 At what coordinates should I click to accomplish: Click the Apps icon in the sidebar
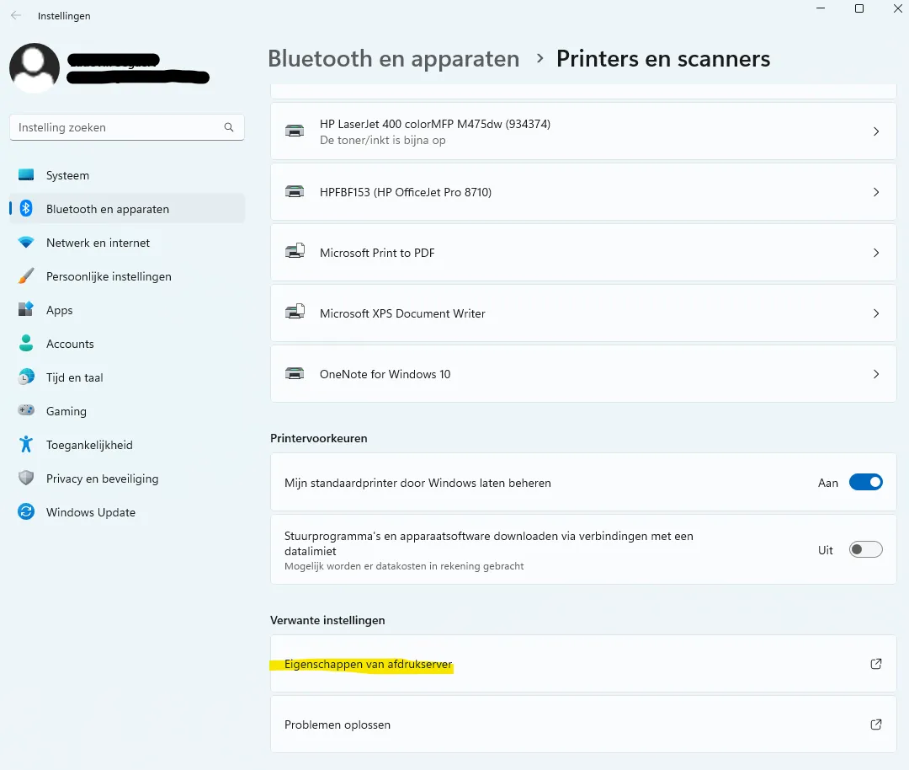click(26, 309)
